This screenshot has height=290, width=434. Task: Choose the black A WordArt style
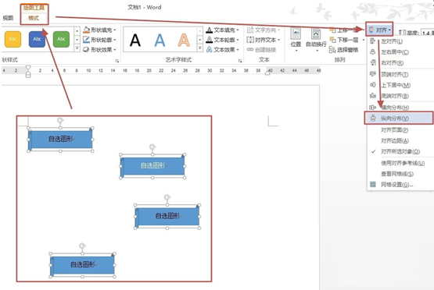(x=135, y=40)
